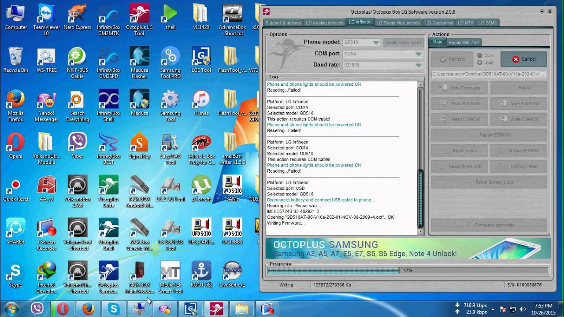Open the Repair IMEI / BT tab
564x317 pixels.
[464, 43]
